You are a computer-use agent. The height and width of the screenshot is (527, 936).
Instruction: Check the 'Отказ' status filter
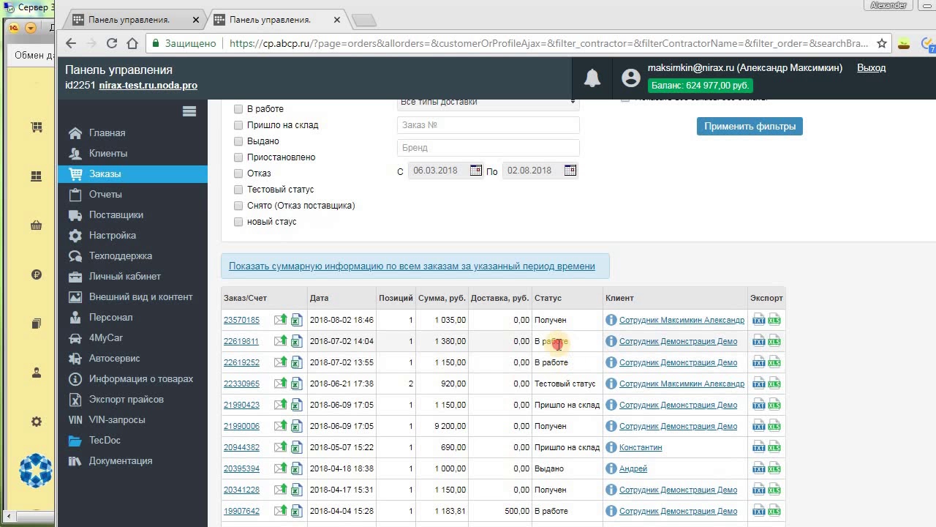click(238, 173)
